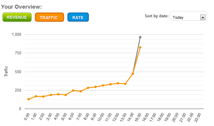Screen dimensions: 214x126
Task: Click the orange data point at 15:00
Action: (140, 47)
